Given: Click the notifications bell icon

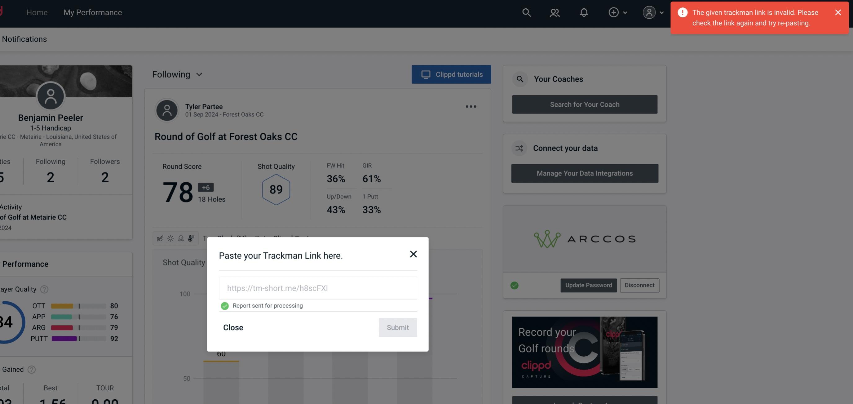Looking at the screenshot, I should pyautogui.click(x=584, y=12).
